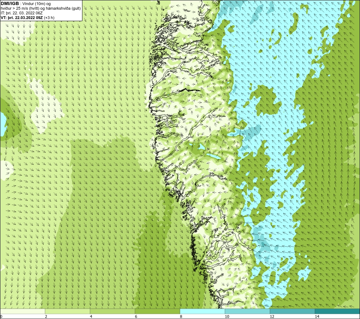The image size is (360, 319).
Task: Click the scale label '0'
Action: 1,316
